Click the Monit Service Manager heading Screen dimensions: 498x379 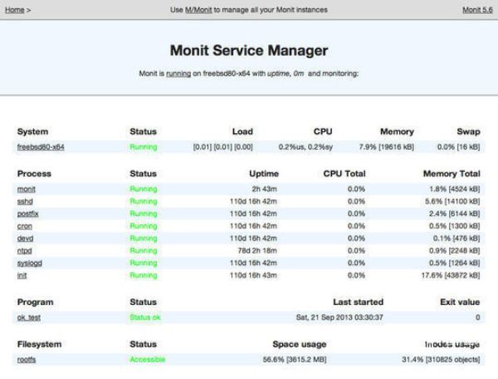coord(248,51)
